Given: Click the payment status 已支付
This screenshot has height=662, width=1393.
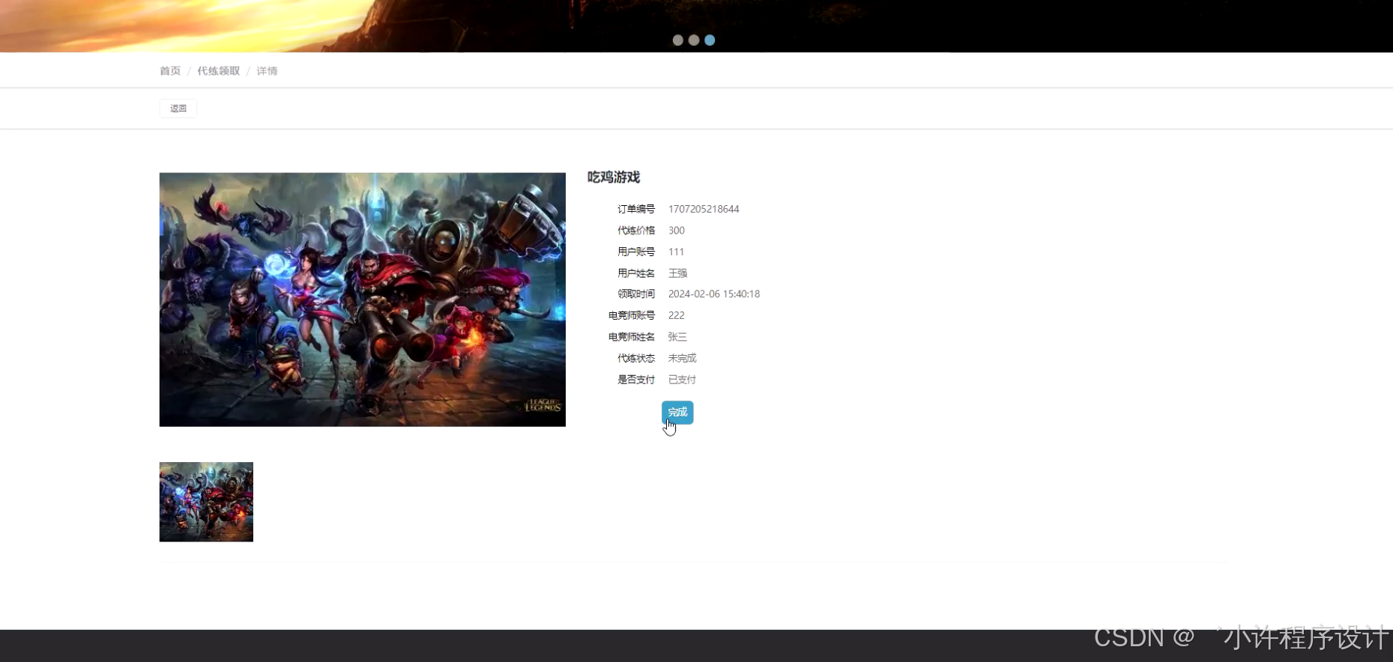Looking at the screenshot, I should [682, 380].
